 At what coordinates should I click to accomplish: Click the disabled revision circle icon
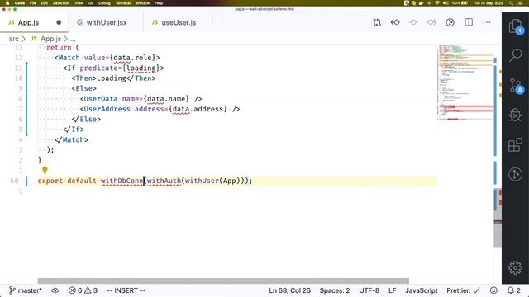pos(413,22)
